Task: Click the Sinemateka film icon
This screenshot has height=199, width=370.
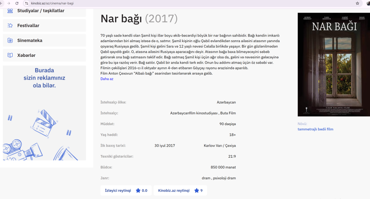Action: pos(10,41)
